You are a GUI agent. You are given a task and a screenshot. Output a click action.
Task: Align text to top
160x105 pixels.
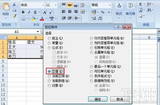coord(64,5)
